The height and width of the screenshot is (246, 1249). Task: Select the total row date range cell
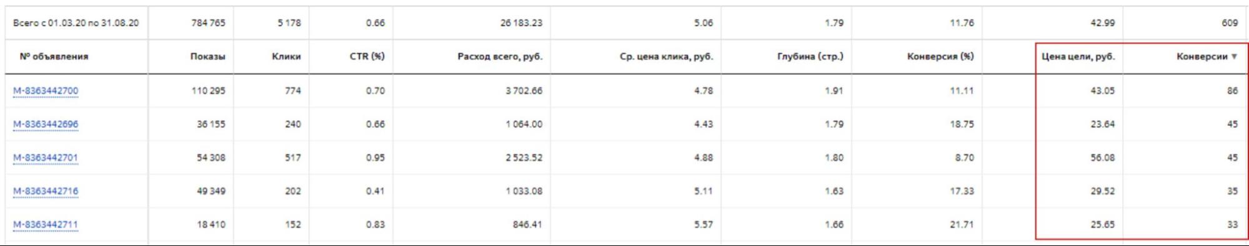click(76, 23)
